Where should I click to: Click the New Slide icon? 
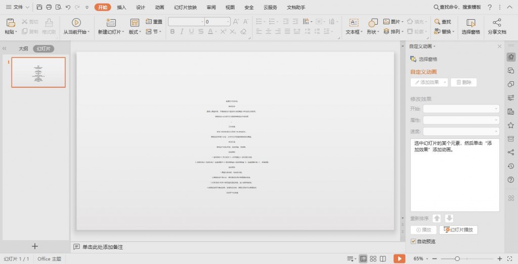coord(111,22)
